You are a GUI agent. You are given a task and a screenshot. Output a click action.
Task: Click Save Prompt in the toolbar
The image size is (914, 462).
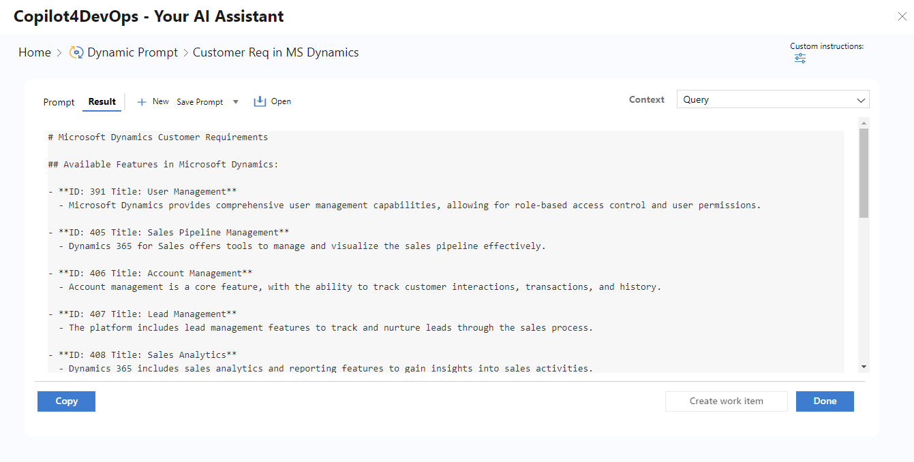200,102
